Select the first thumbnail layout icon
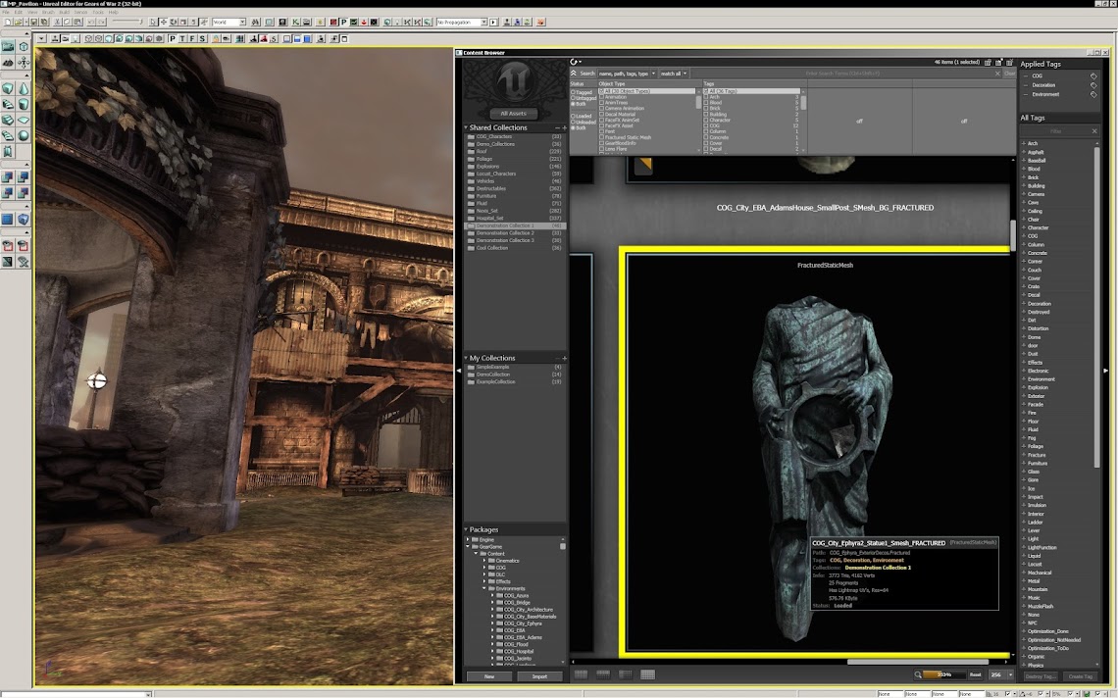Screen dimensions: 1118x698 pyautogui.click(x=582, y=673)
